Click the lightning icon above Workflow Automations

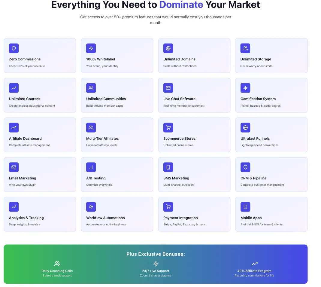click(91, 207)
